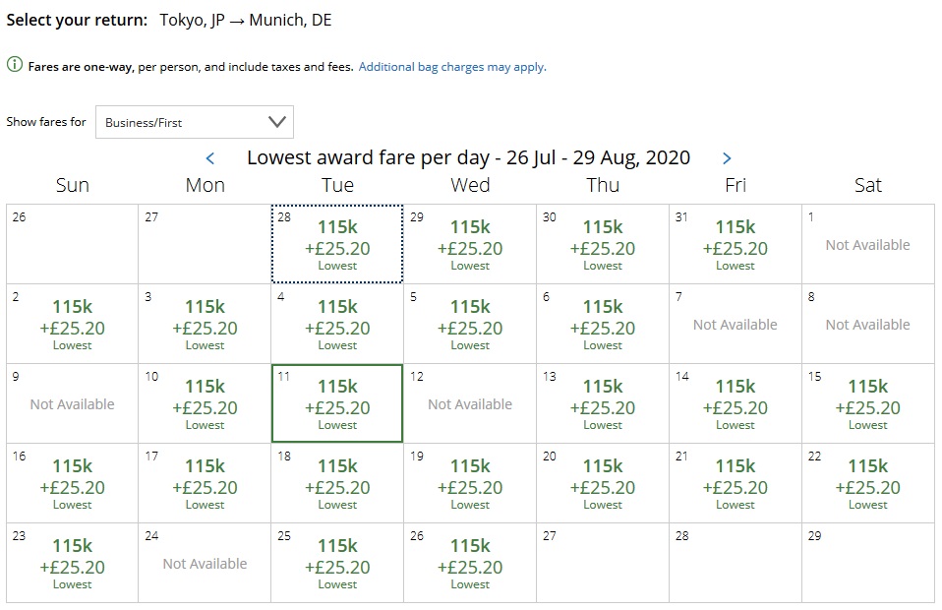The image size is (942, 610).
Task: Pick the 29 July award fare
Action: click(470, 244)
